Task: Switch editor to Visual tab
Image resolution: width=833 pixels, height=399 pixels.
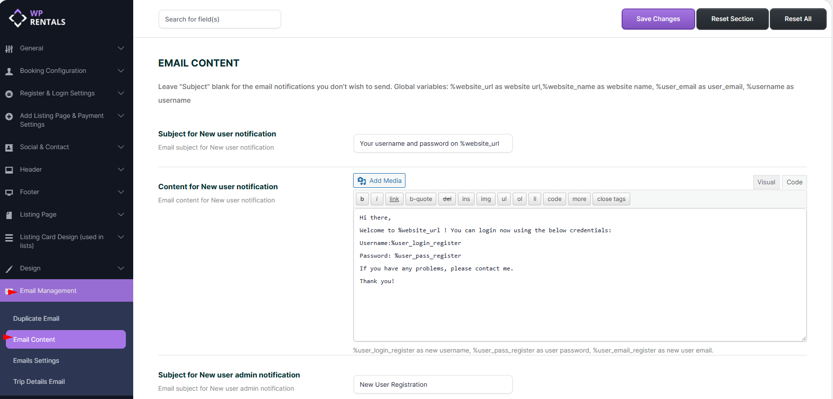Action: (766, 182)
